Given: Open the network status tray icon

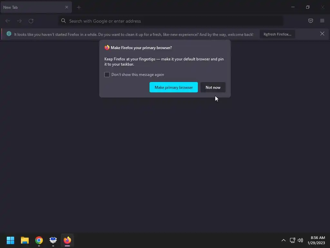Looking at the screenshot, I should (292, 240).
